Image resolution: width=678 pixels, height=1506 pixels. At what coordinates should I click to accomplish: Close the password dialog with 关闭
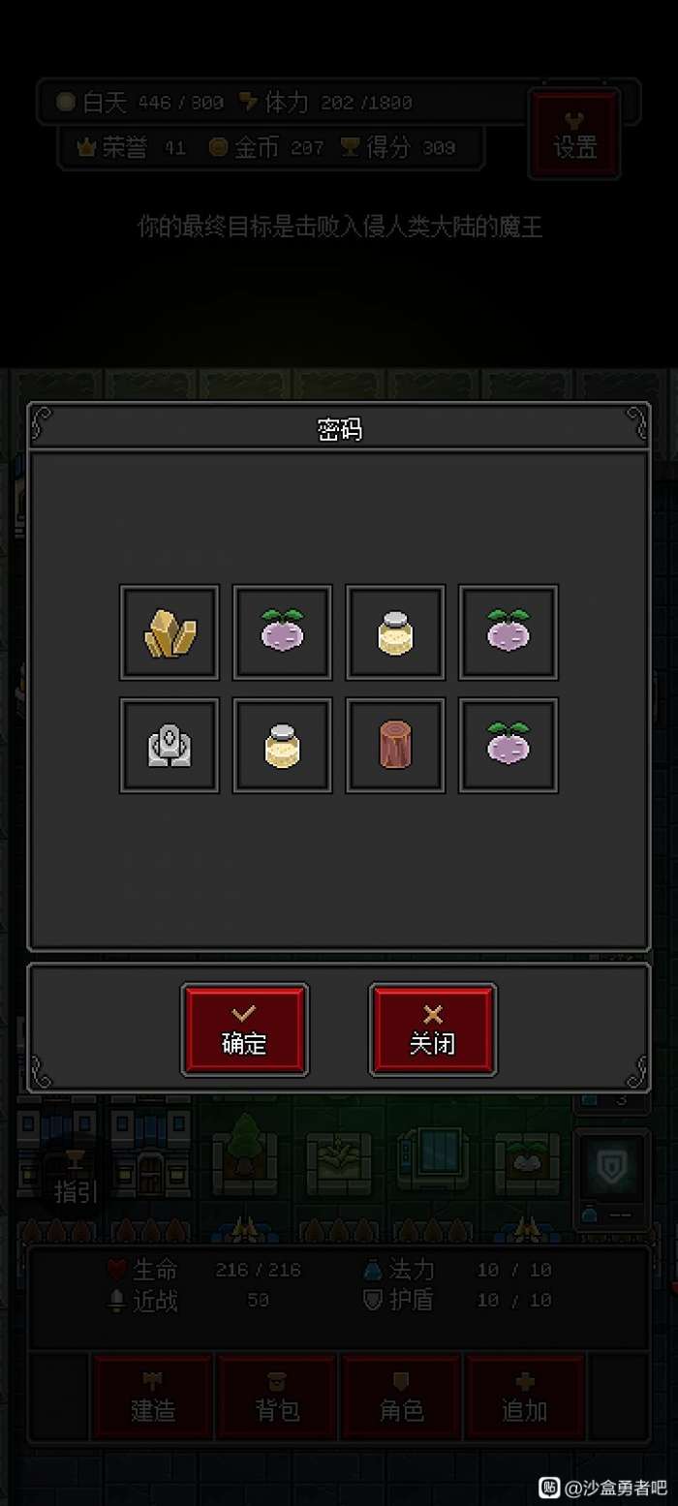pos(433,1030)
